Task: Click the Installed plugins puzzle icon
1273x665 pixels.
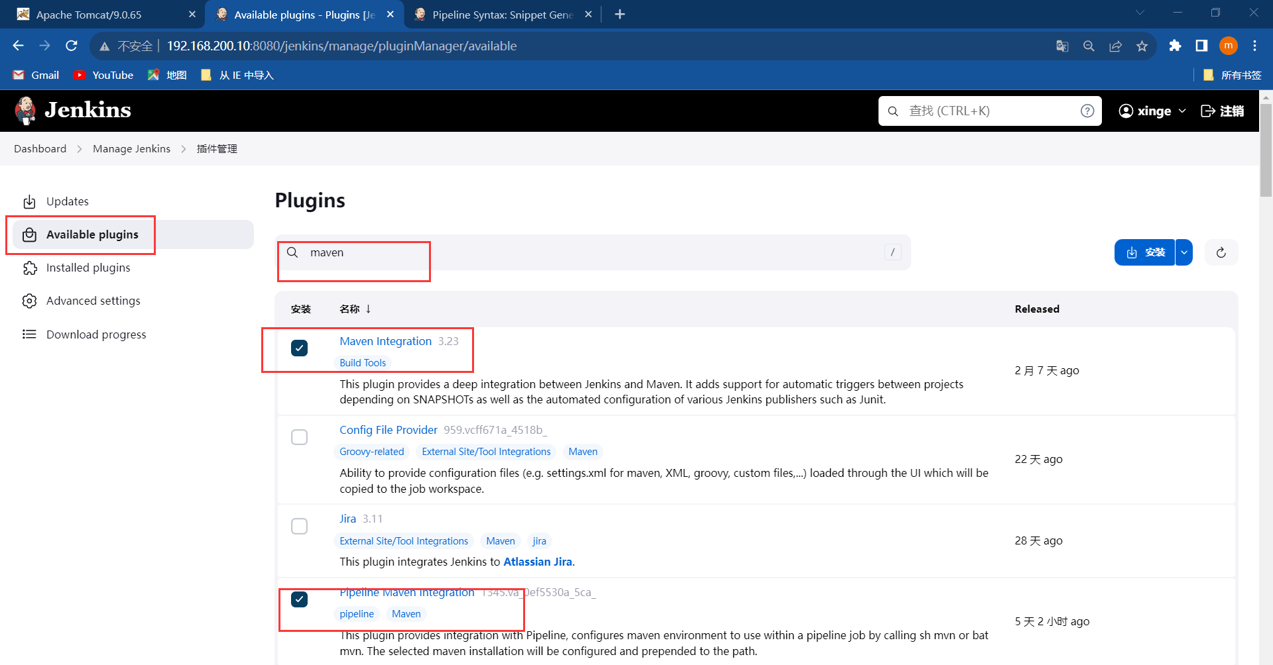Action: click(29, 268)
